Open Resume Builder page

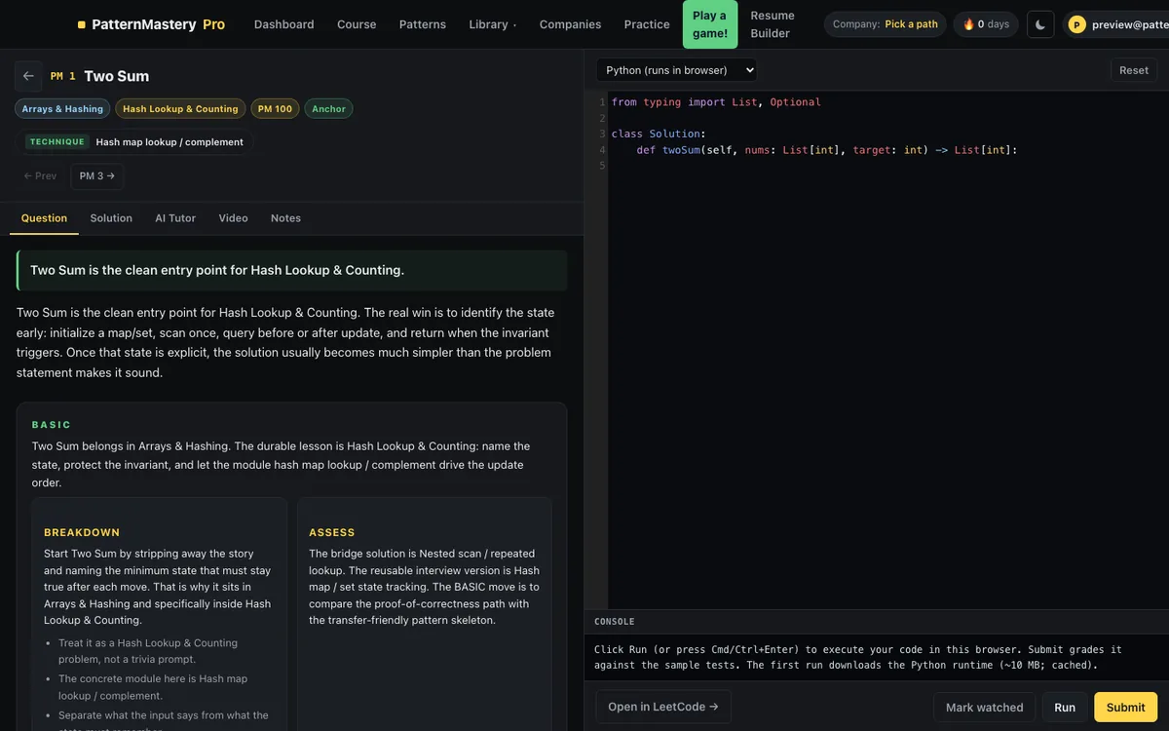(773, 24)
